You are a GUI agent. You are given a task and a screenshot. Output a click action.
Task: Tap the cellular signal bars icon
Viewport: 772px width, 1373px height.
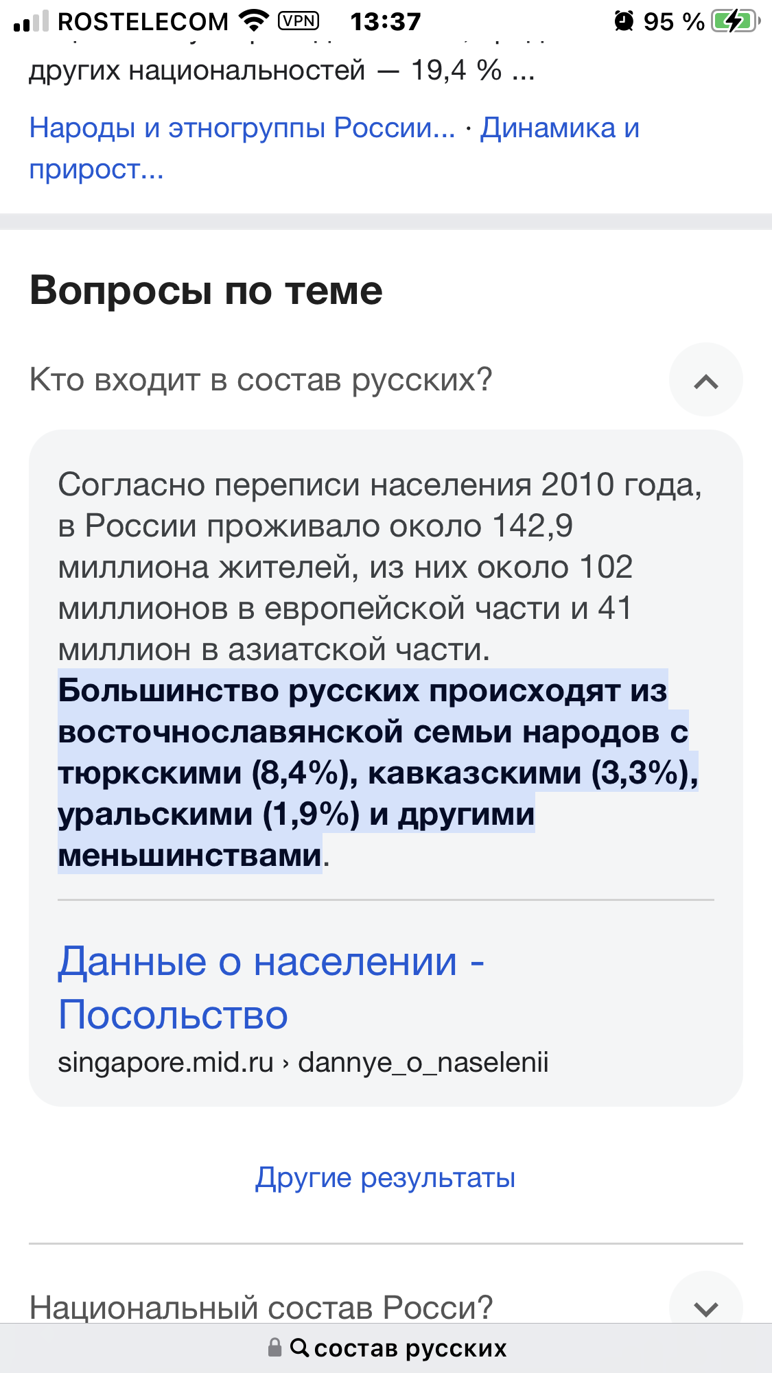click(x=31, y=22)
